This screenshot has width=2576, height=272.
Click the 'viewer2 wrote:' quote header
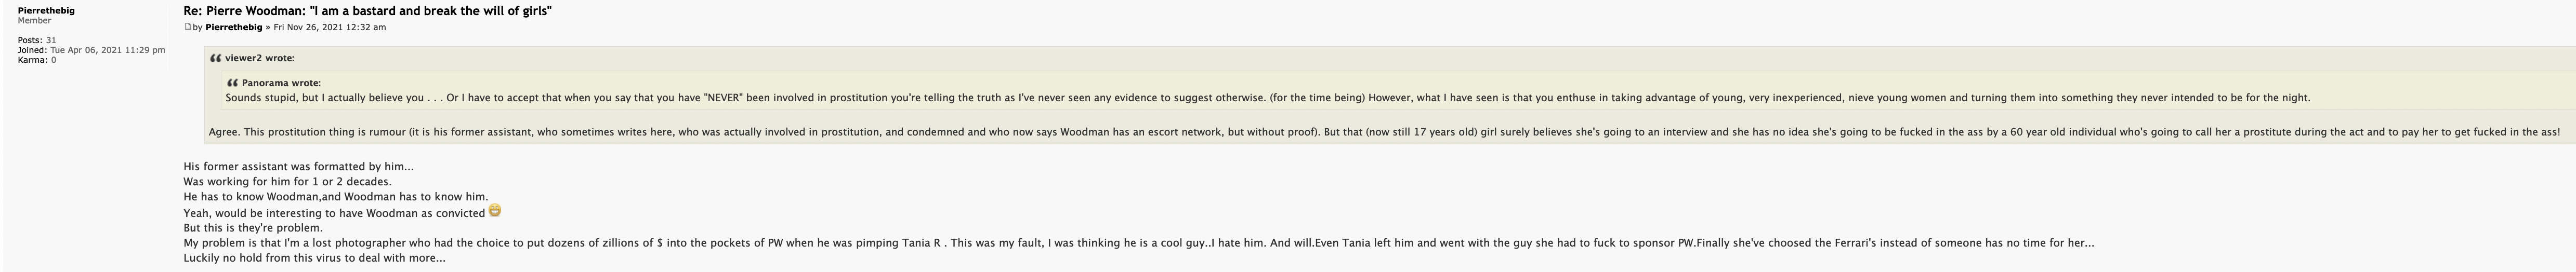(x=259, y=58)
